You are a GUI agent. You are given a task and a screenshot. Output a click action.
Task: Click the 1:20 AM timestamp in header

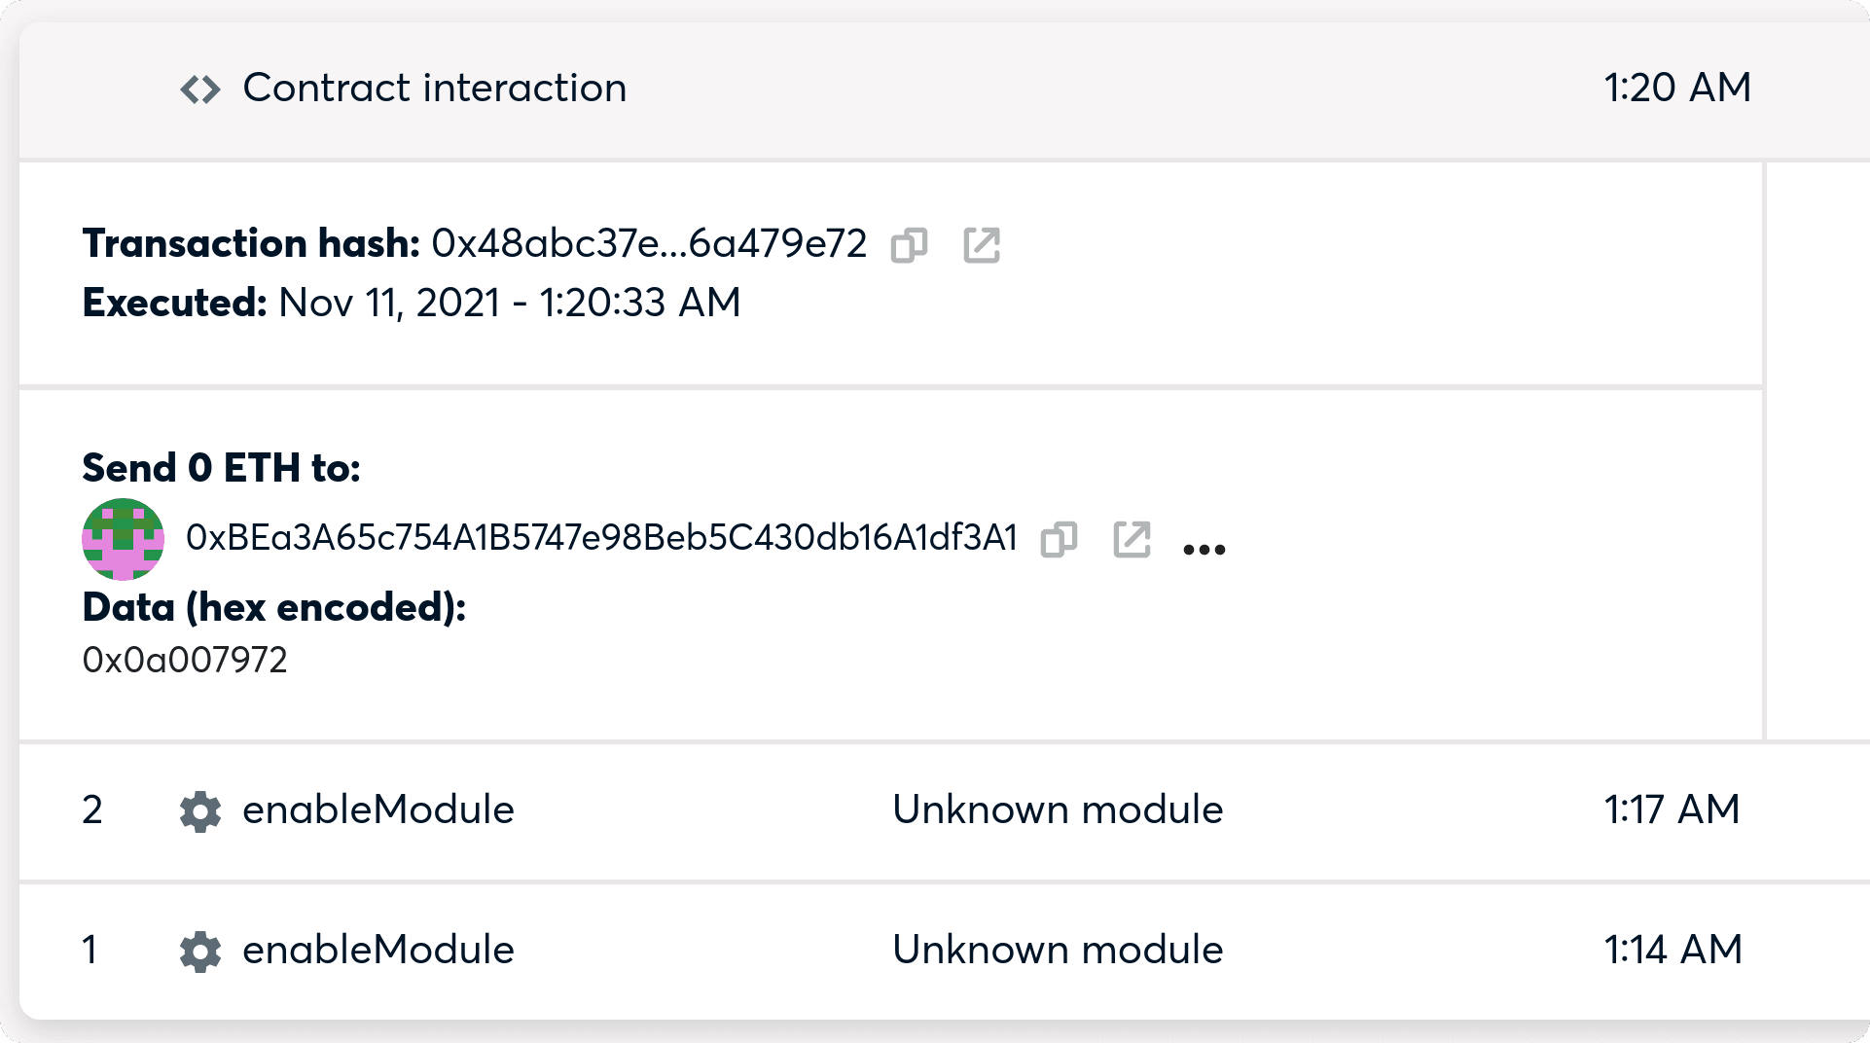[1677, 88]
